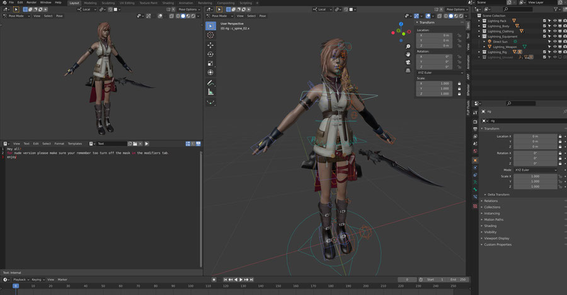
Task: Hide Lightning_Equipment collection with eye icon
Action: 554,37
